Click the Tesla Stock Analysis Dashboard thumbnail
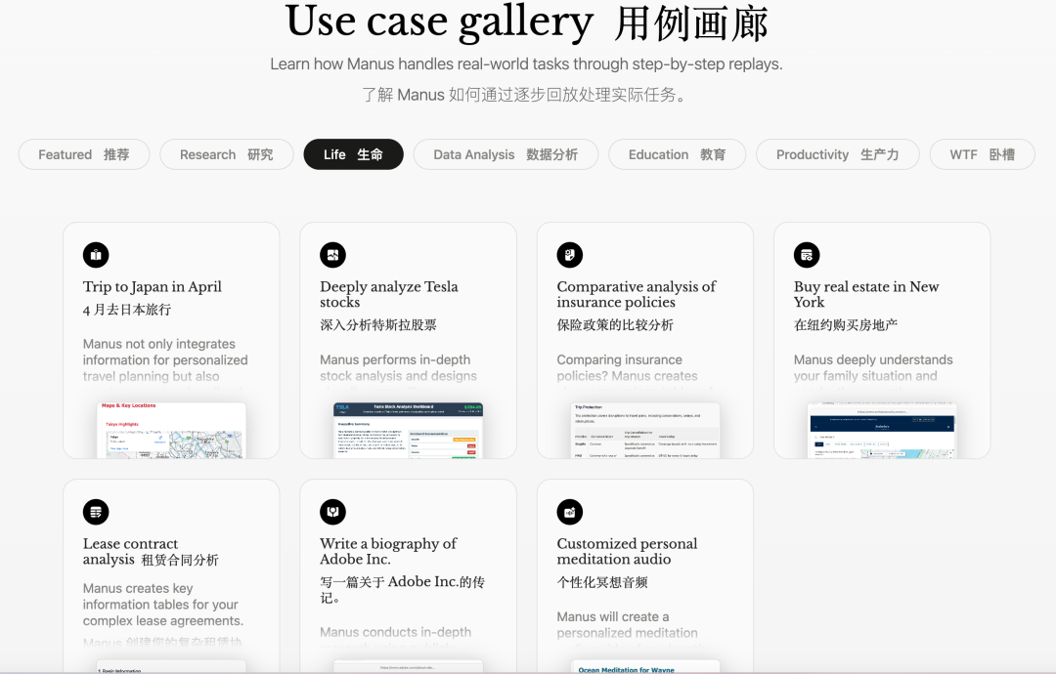1056x674 pixels. point(408,431)
